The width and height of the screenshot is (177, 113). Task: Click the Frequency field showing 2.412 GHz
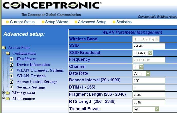click(149, 60)
